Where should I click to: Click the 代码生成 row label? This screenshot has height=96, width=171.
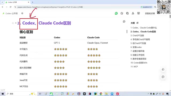click(24, 55)
